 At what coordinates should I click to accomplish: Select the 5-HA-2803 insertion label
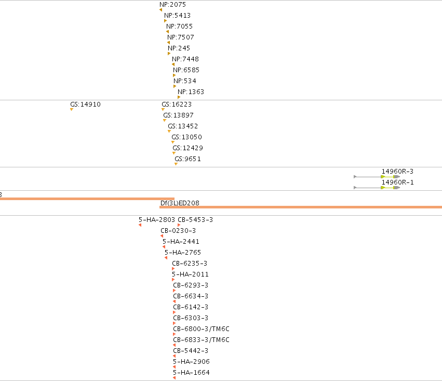[x=157, y=220]
